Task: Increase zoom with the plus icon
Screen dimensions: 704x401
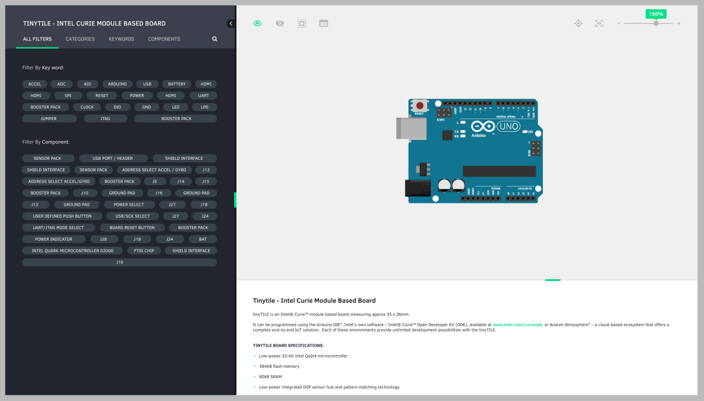Action: coord(679,24)
